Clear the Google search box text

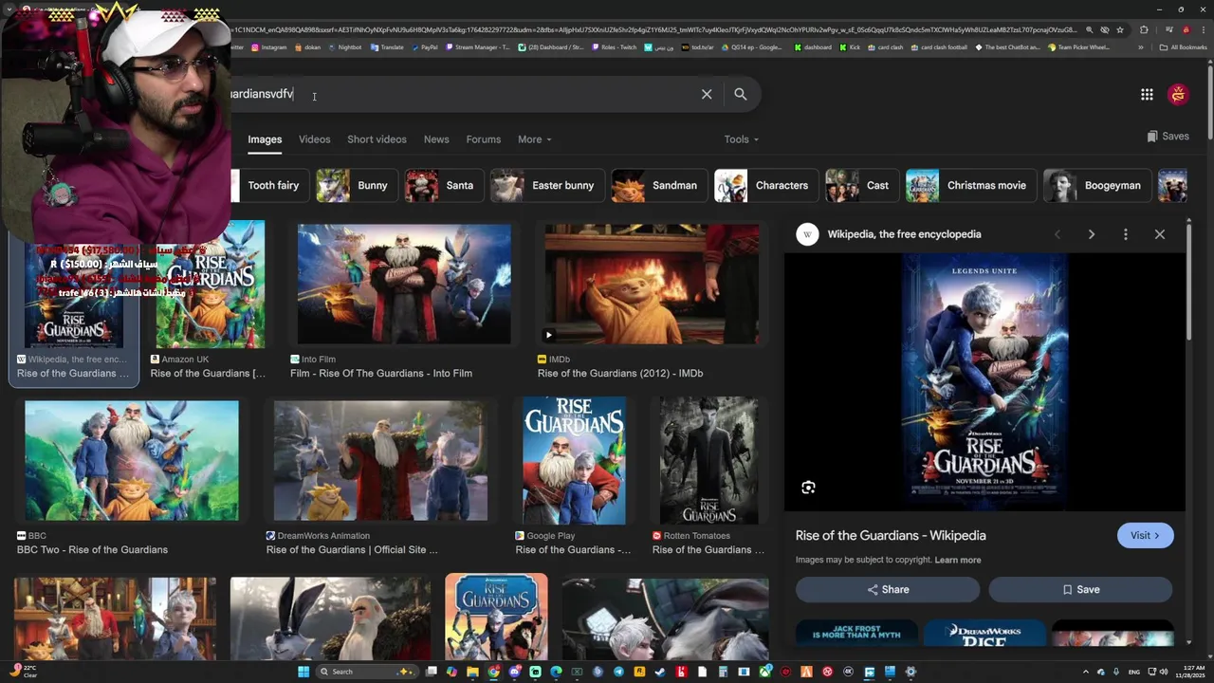pyautogui.click(x=707, y=94)
